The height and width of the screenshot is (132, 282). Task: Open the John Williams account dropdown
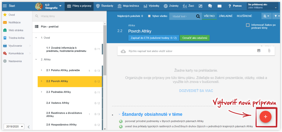tap(263, 6)
